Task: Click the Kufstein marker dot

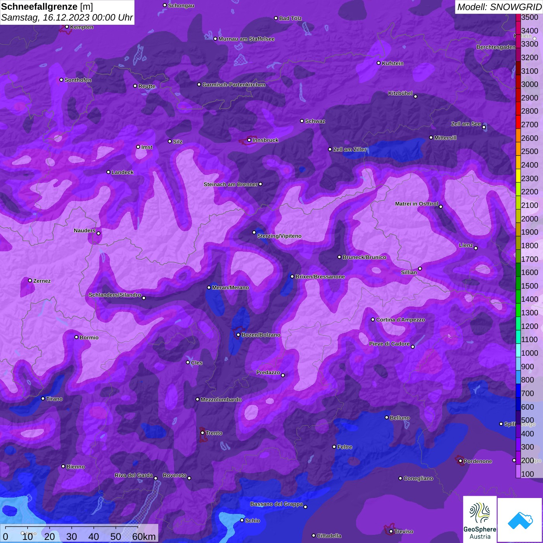Action: (x=379, y=63)
